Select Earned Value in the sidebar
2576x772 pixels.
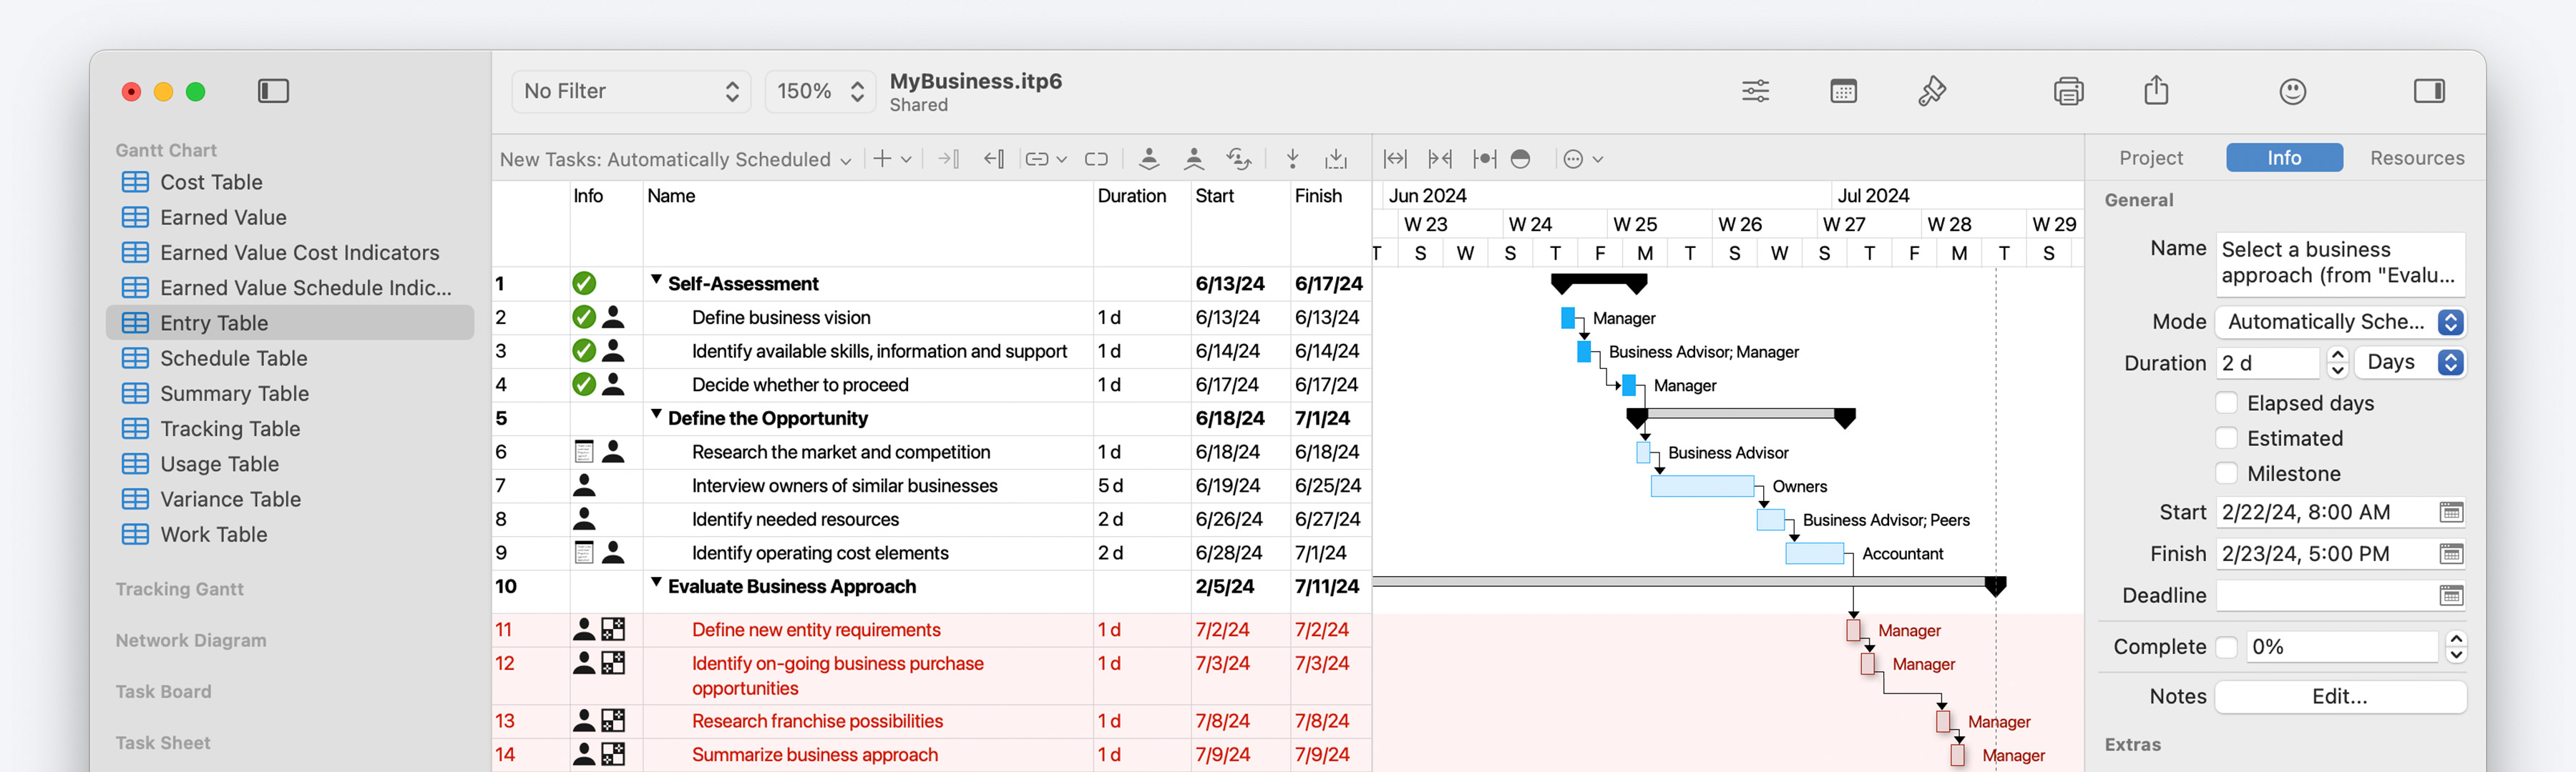(290, 217)
